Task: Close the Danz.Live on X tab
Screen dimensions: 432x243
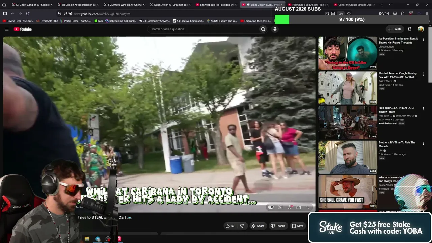Action: pyautogui.click(x=190, y=5)
